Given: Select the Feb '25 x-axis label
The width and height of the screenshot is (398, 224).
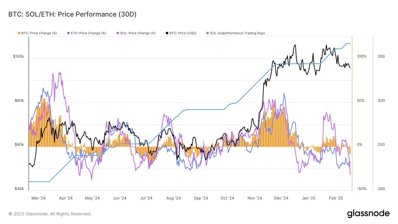Looking at the screenshot, I should coord(336,198).
